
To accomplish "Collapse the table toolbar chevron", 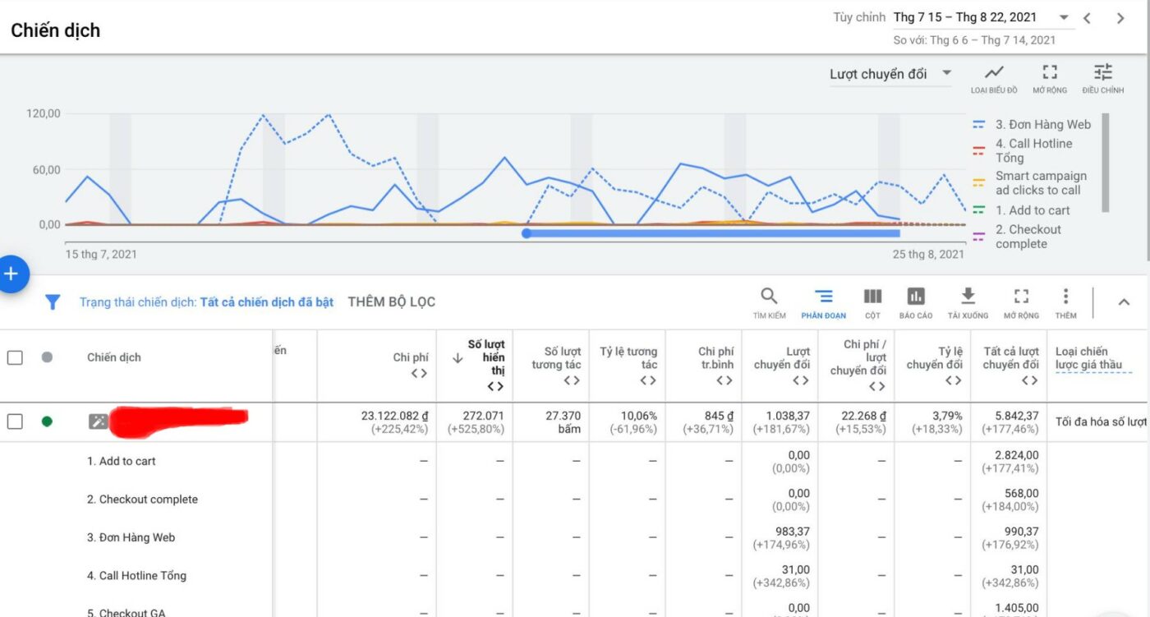I will coord(1124,302).
